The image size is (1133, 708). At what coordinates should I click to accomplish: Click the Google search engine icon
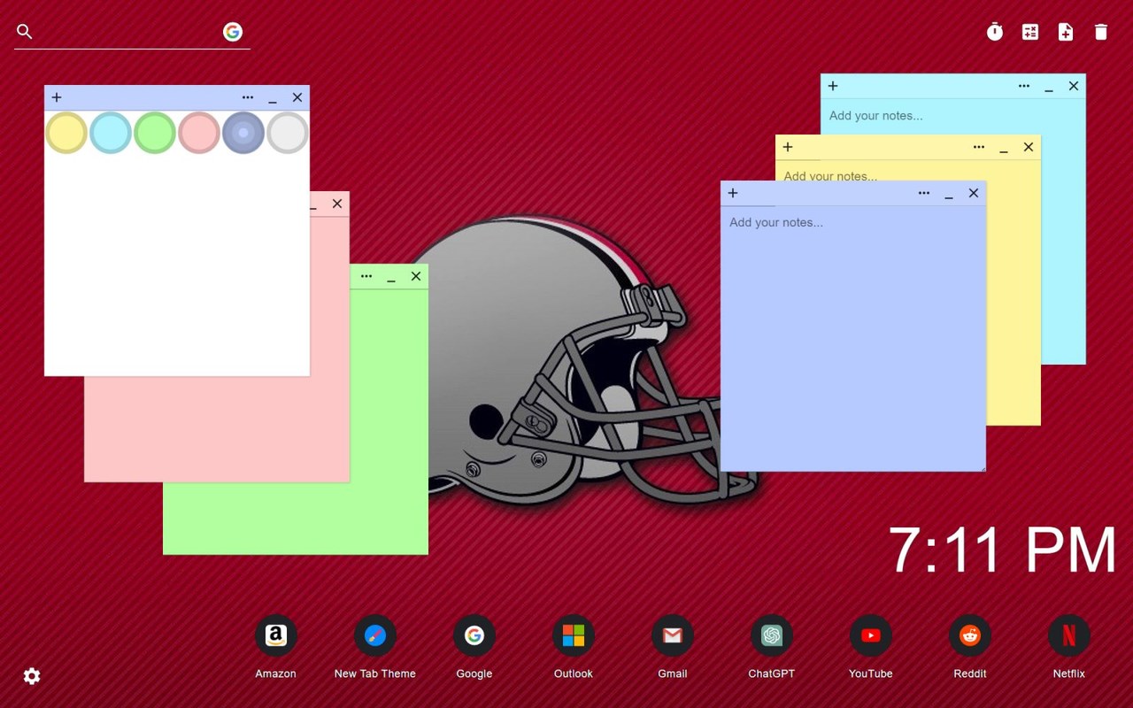233,32
